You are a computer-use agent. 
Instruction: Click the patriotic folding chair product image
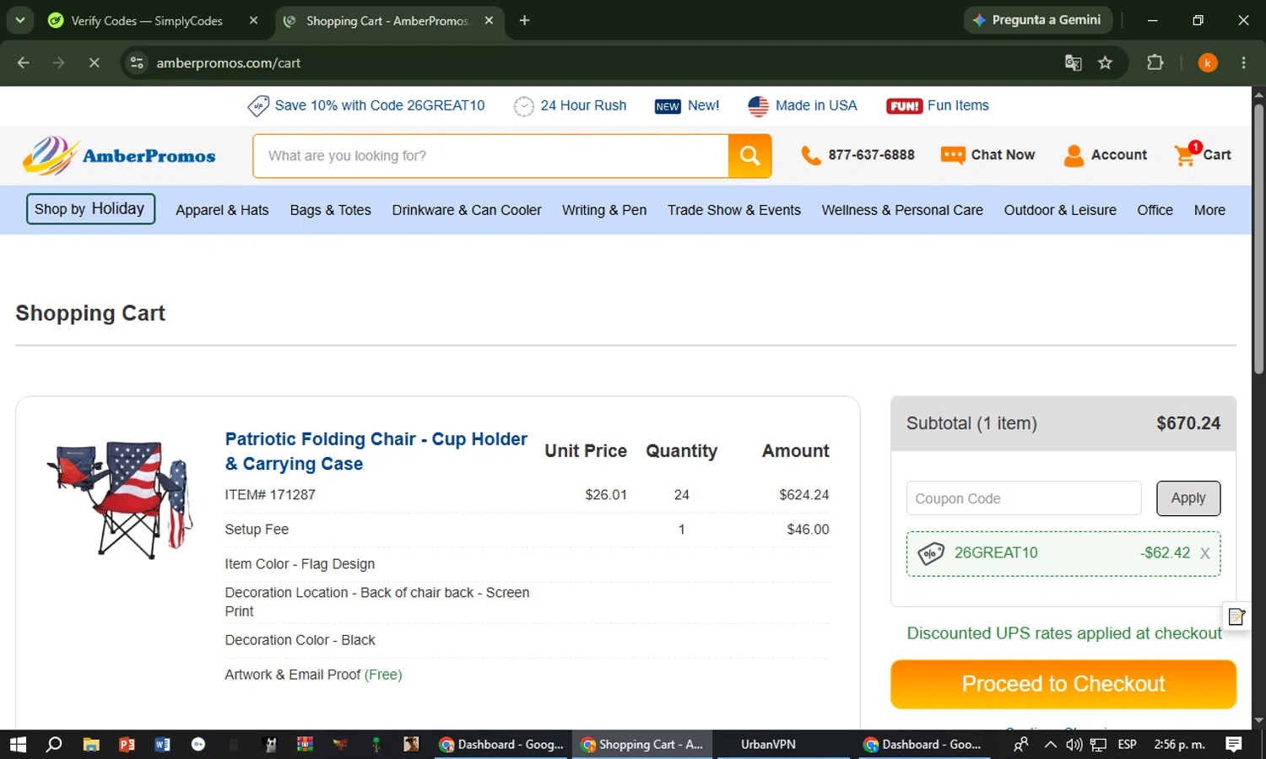[x=121, y=498]
